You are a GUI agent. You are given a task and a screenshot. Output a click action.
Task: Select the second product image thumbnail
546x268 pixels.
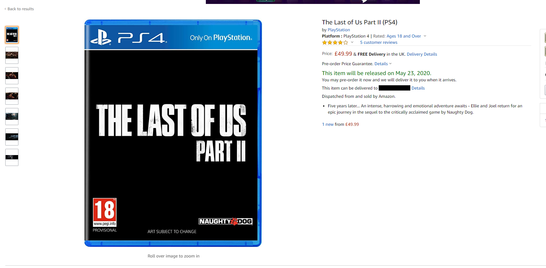[12, 55]
